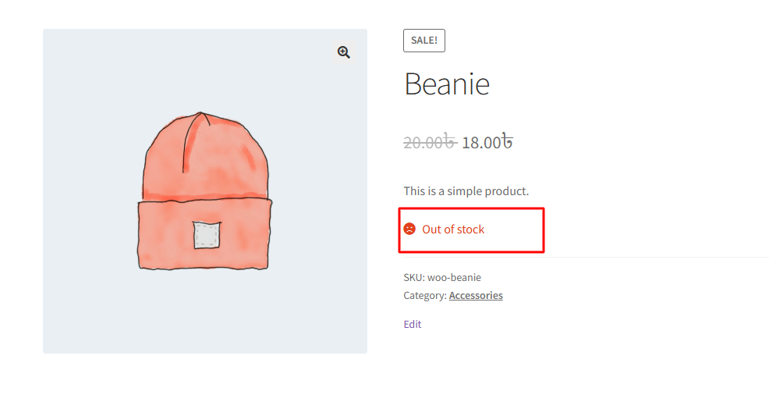Click the SALE! badge

pos(423,41)
